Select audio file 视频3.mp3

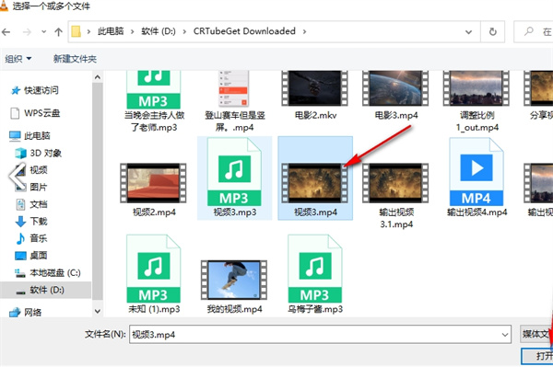pyautogui.click(x=234, y=178)
